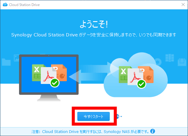The image size is (188, 136).
Task: Click the ようこそ! heading text
Action: click(x=94, y=24)
